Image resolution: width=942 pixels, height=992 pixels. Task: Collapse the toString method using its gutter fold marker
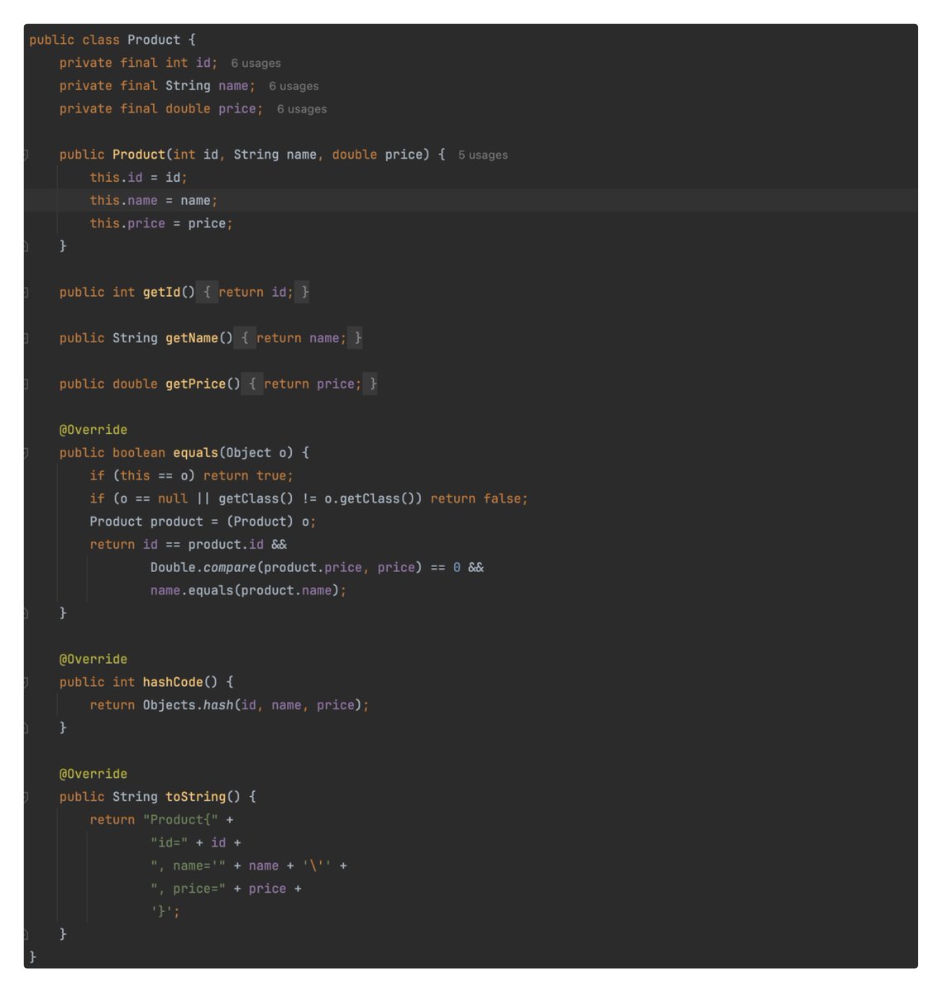(26, 797)
